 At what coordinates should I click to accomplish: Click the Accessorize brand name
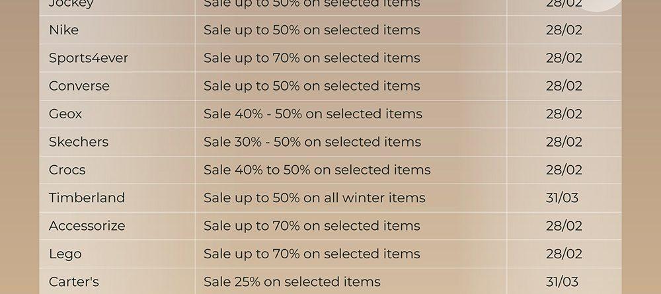[x=87, y=226]
